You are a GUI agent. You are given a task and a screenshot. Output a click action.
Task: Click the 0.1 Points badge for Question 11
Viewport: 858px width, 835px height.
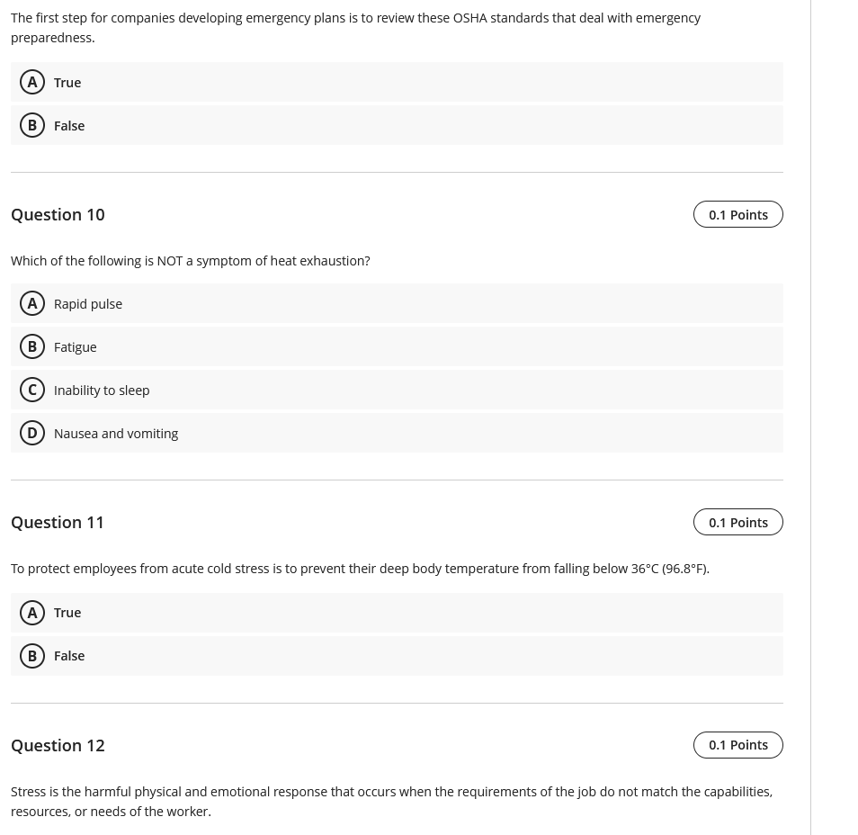(x=737, y=522)
